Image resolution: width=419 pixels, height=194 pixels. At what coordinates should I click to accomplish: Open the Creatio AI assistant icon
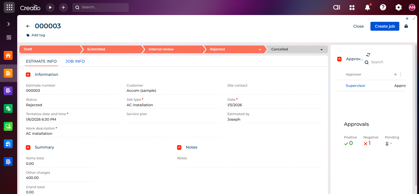tap(337, 7)
